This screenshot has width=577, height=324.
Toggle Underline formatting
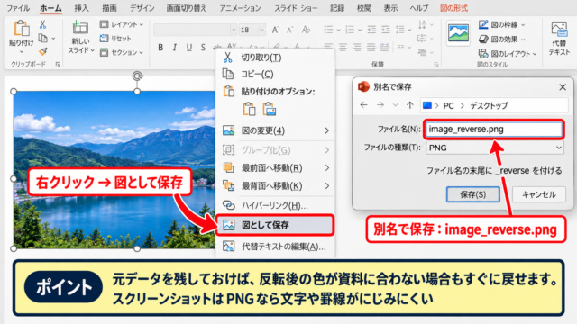pyautogui.click(x=189, y=48)
